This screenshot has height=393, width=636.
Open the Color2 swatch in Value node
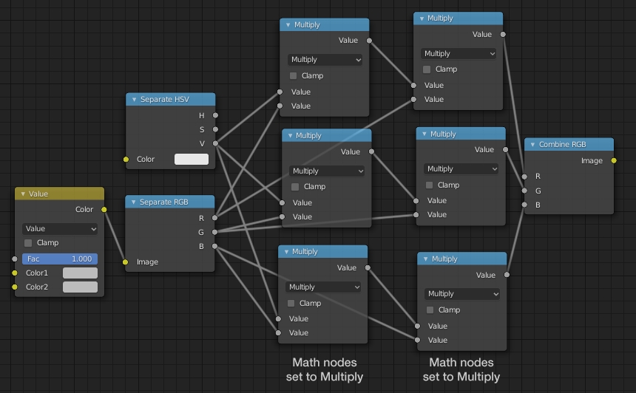click(x=80, y=287)
